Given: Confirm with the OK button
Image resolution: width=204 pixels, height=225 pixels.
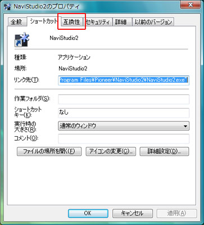Looking at the screenshot, I should [x=88, y=213].
